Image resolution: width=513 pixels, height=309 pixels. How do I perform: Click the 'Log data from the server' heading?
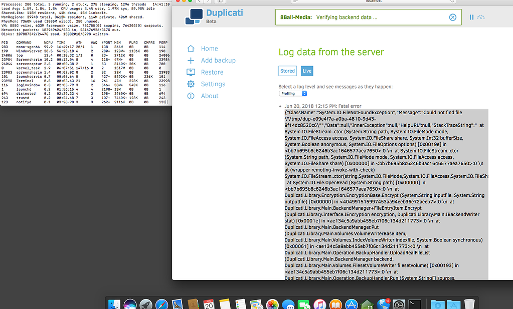coord(331,52)
